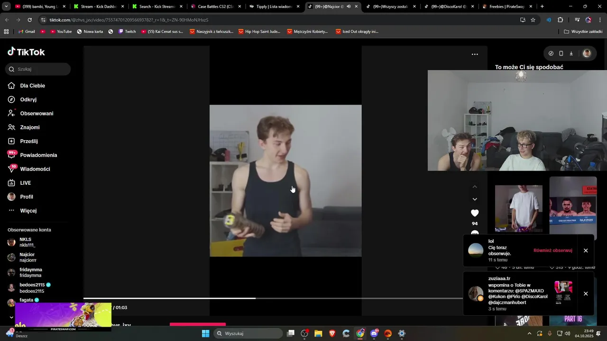Open Najcior followed account
Image resolution: width=607 pixels, height=341 pixels.
click(x=27, y=257)
